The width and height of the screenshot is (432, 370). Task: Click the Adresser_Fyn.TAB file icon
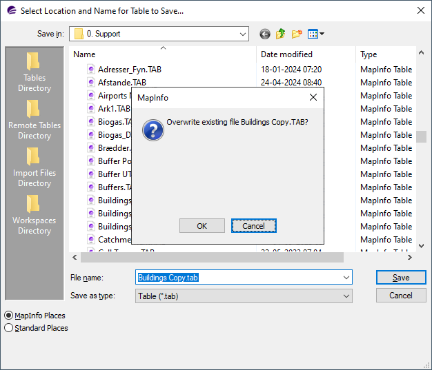(x=91, y=70)
